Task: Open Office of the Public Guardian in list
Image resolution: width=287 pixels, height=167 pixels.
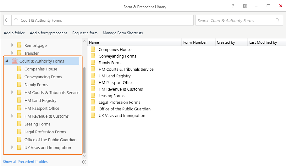Action: click(x=124, y=109)
